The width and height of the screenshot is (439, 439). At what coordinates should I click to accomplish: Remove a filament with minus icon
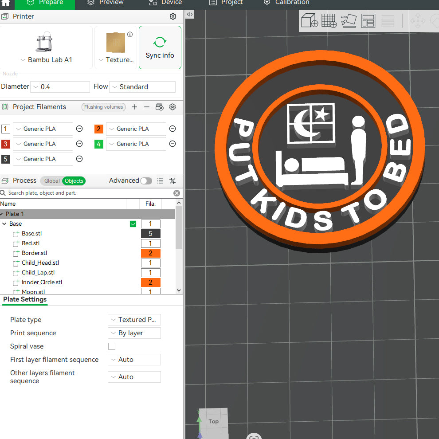pos(147,107)
